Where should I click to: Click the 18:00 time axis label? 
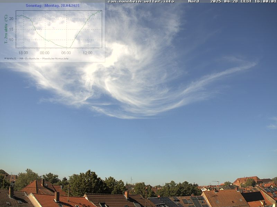point(23,53)
